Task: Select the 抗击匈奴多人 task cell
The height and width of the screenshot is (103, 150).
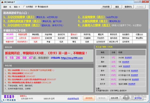Action: point(23,42)
